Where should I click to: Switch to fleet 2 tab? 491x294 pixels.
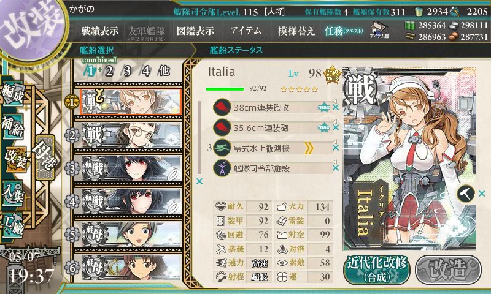click(x=109, y=71)
